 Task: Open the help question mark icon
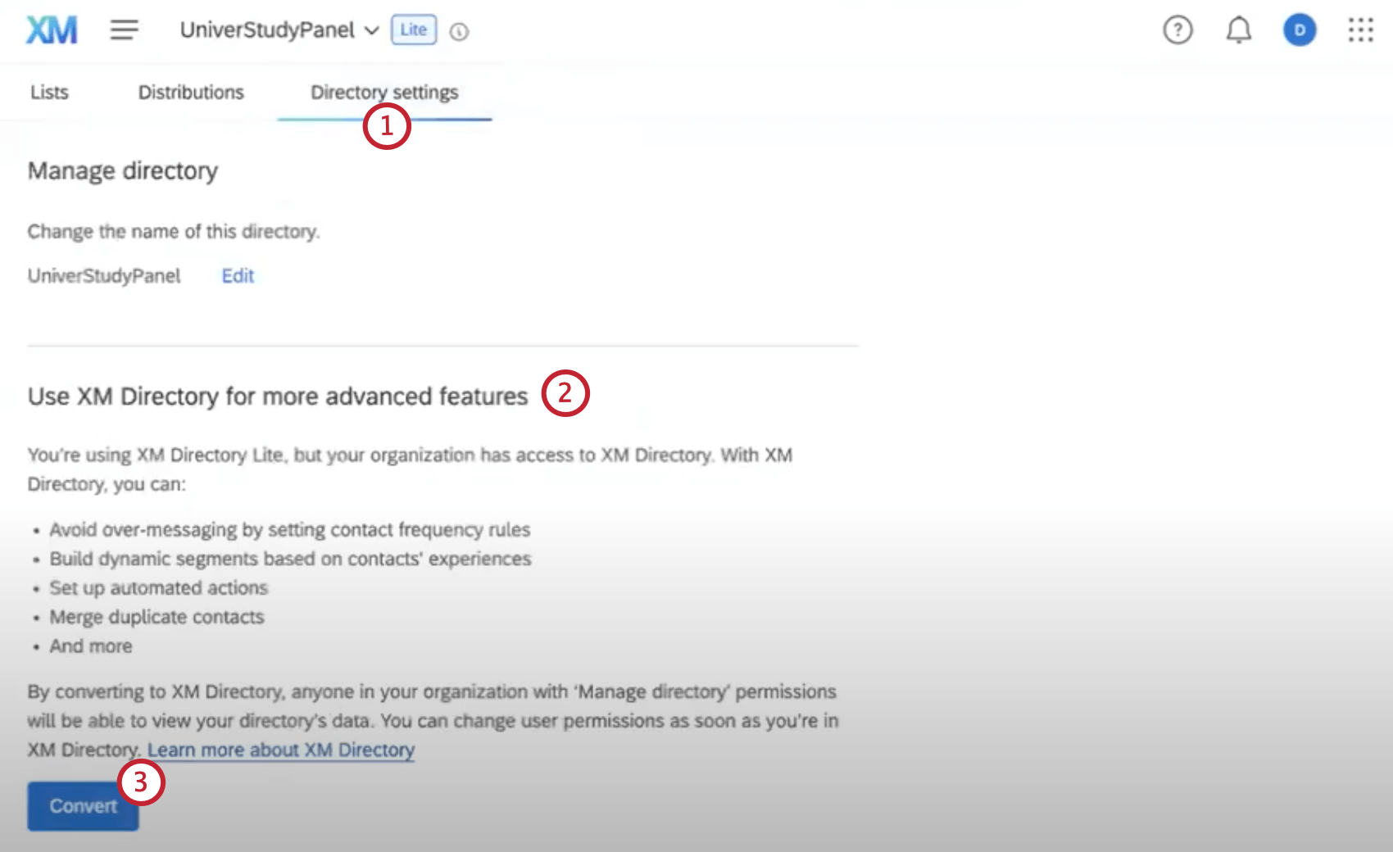pyautogui.click(x=1177, y=29)
